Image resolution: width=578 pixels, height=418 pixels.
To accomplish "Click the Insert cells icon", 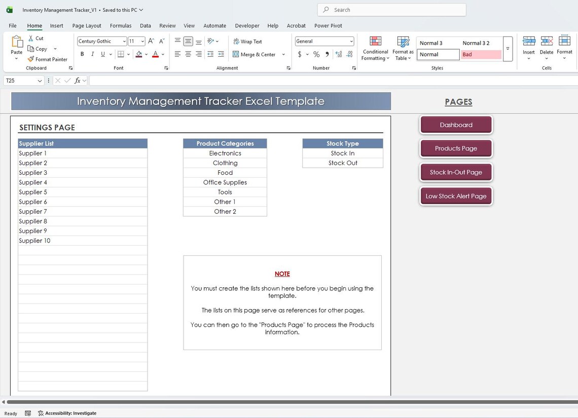I will (x=529, y=41).
